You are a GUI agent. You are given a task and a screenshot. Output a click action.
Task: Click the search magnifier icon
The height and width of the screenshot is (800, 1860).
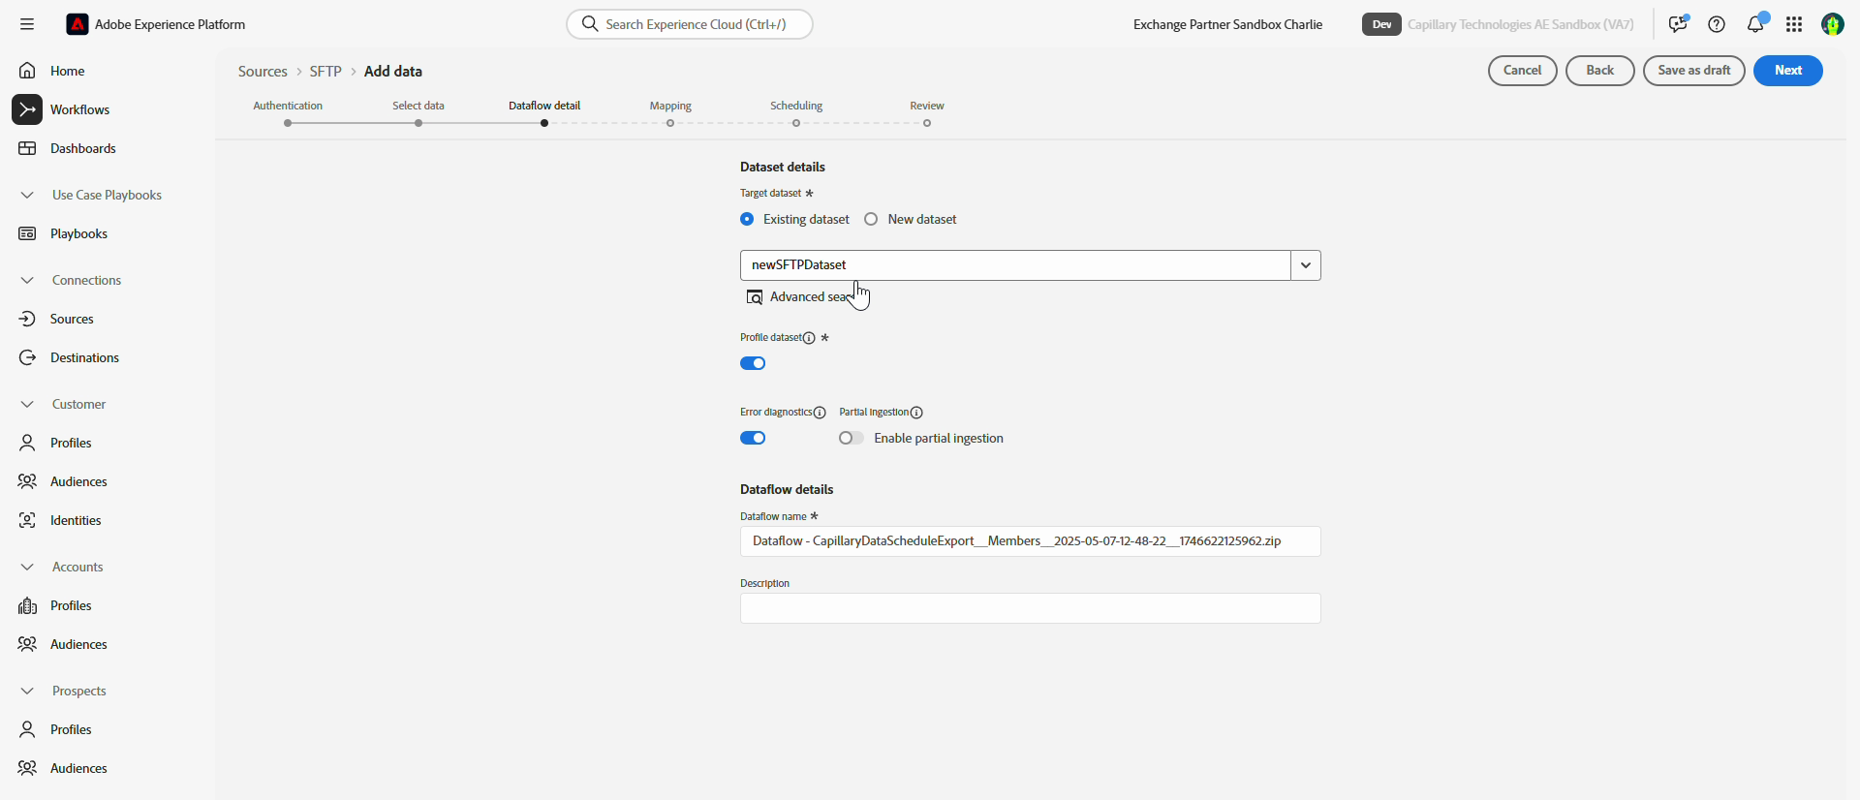[589, 24]
